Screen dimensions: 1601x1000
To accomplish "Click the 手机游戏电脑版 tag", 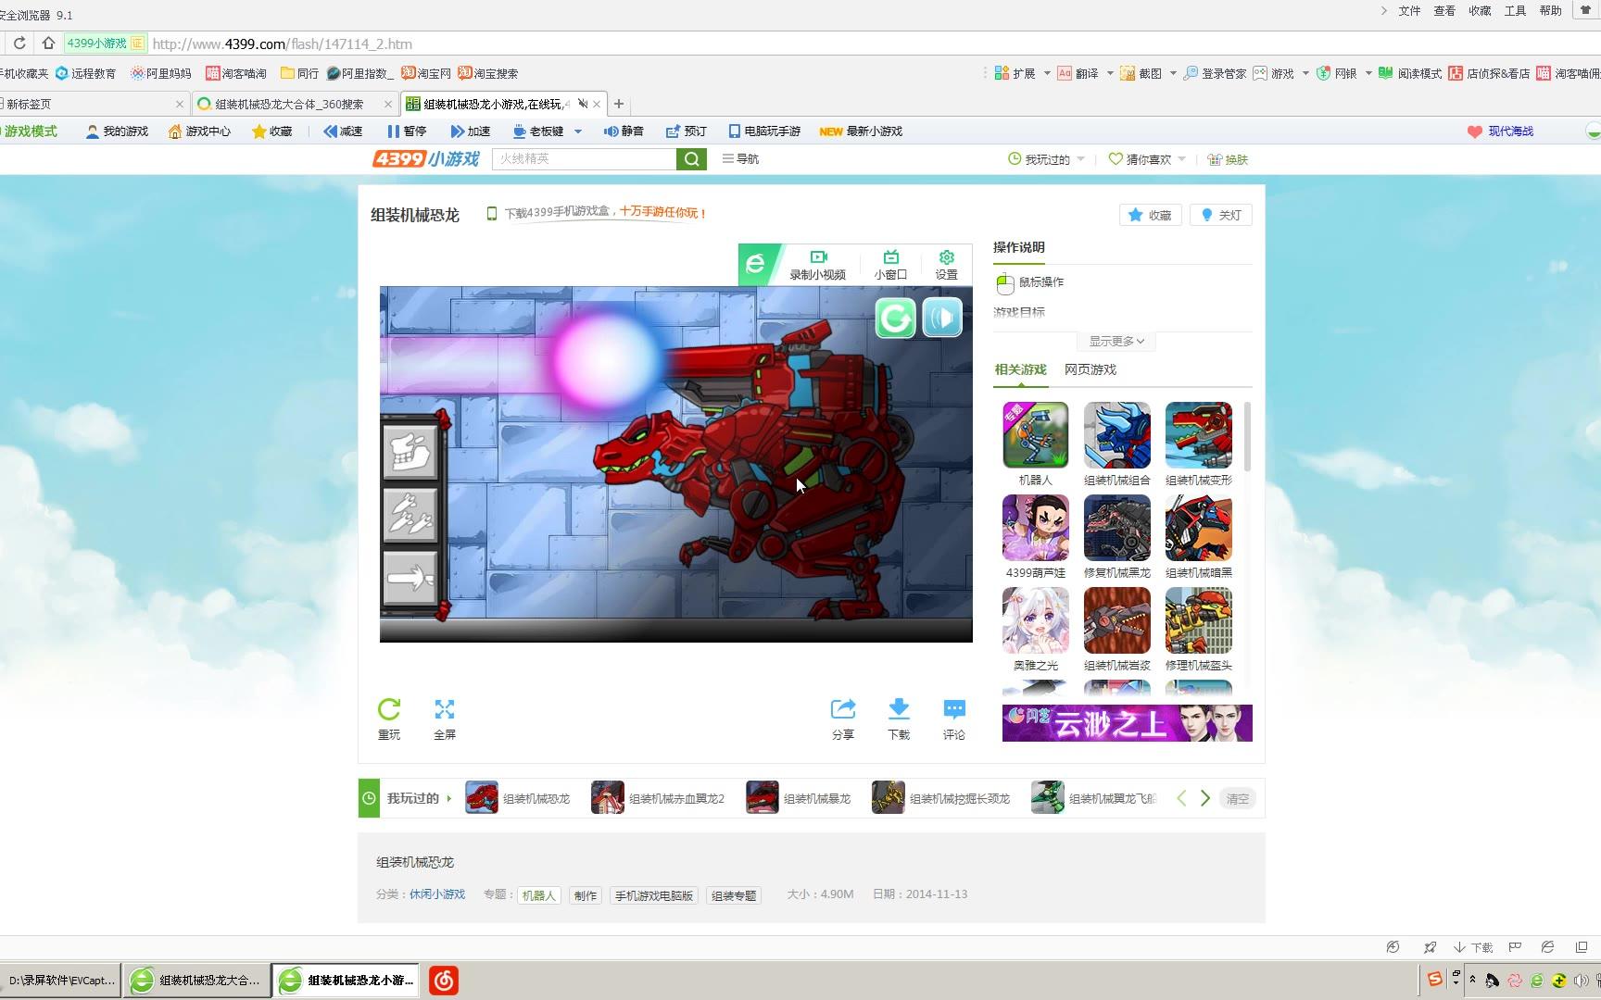I will click(x=654, y=895).
